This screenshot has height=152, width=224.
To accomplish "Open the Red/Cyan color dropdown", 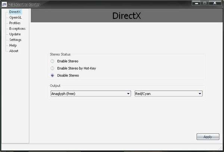I will [169, 94].
